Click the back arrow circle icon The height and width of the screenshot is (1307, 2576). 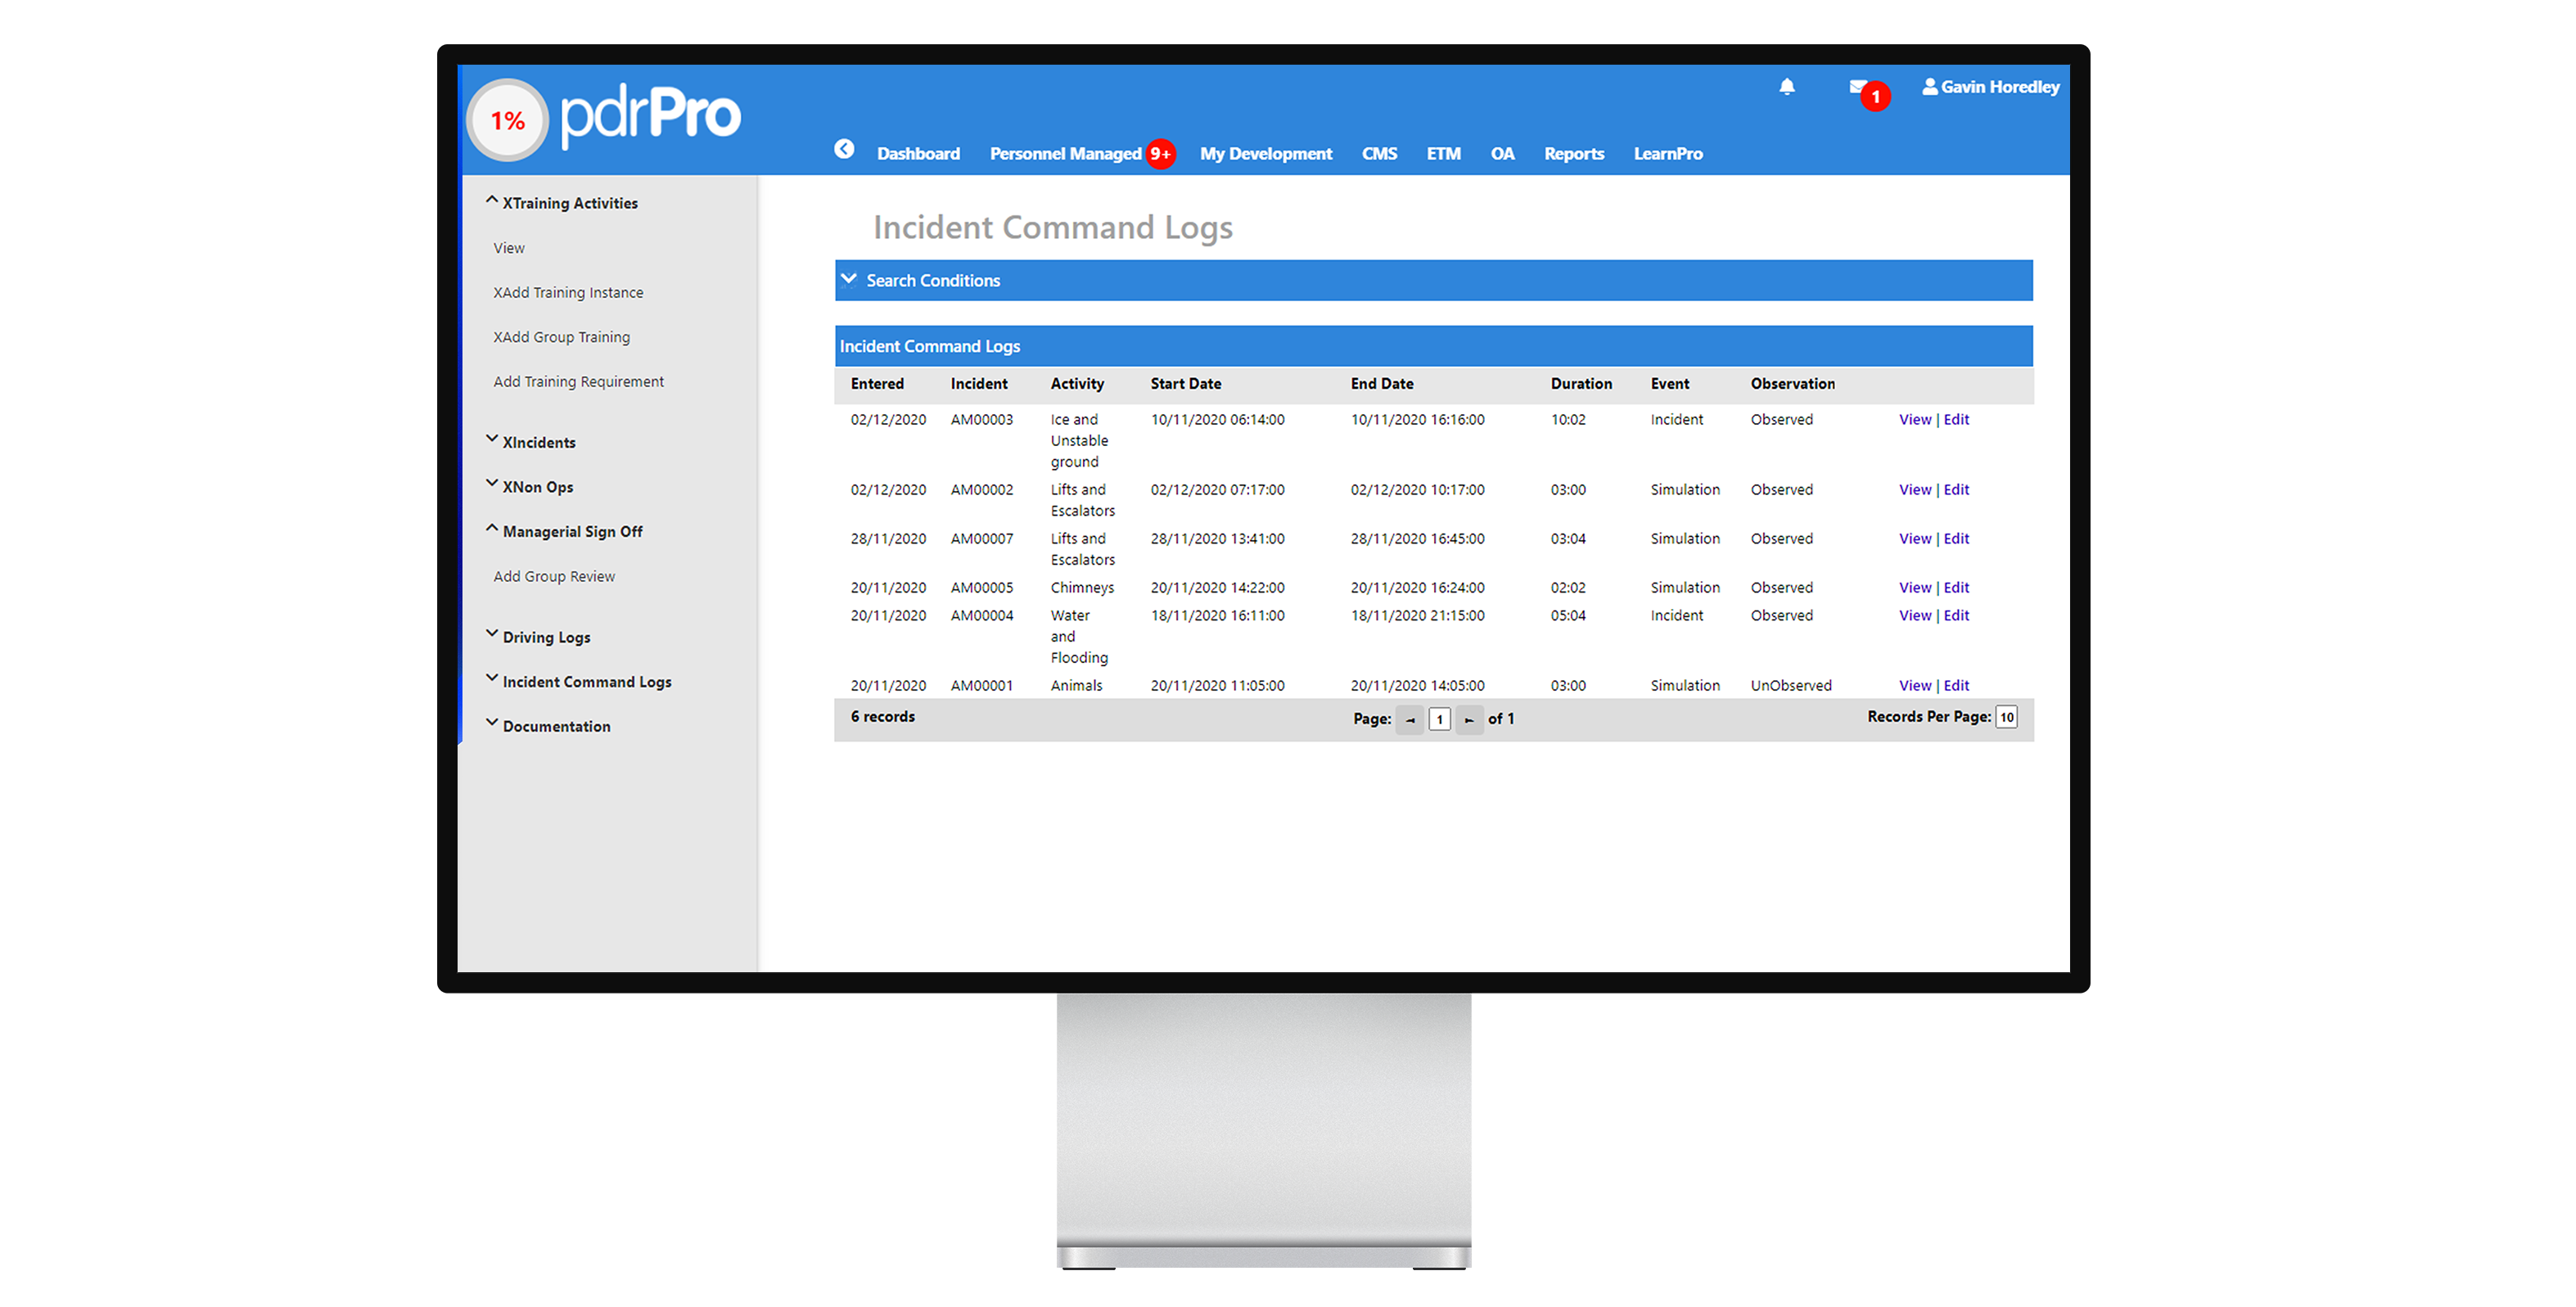[x=844, y=149]
